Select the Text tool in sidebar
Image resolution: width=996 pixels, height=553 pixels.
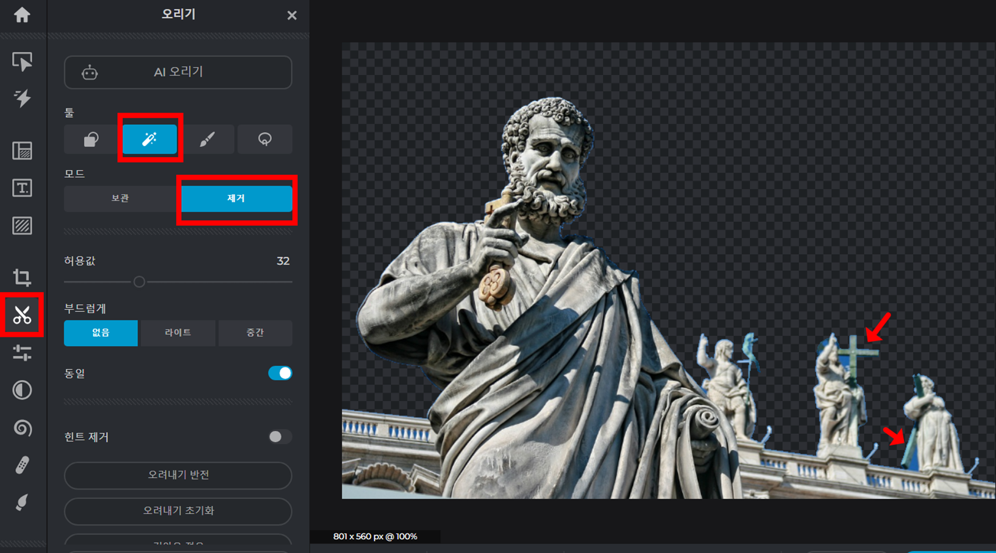click(x=22, y=188)
